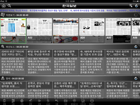
Task: Open the '97일 만에 돌아온 박지성' article card
Action: pyautogui.click(x=39, y=62)
